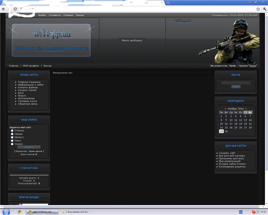Click the Chrome icon in quick launch

point(19,212)
